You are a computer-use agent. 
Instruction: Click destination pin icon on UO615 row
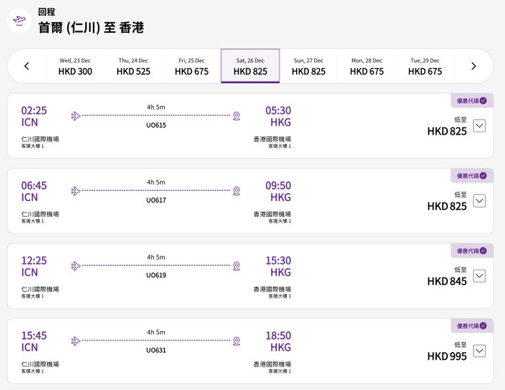(237, 116)
